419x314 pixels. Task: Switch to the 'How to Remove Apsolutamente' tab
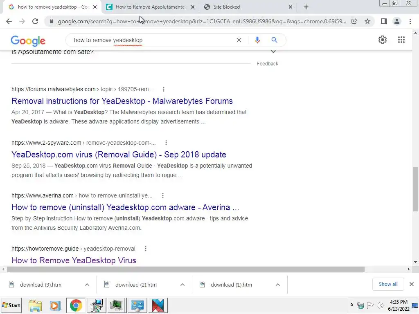[x=150, y=7]
